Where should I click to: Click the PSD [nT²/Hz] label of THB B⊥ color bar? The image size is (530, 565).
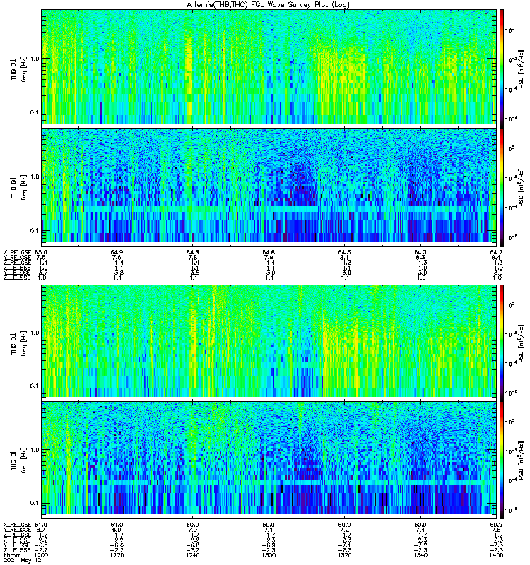[522, 69]
